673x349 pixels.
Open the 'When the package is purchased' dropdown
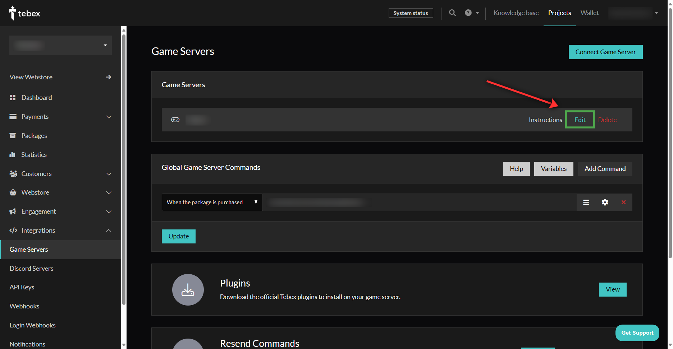click(212, 203)
